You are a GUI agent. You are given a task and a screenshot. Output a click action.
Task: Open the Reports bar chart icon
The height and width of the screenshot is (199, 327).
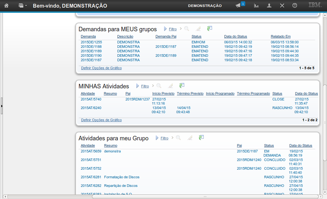(256, 6)
